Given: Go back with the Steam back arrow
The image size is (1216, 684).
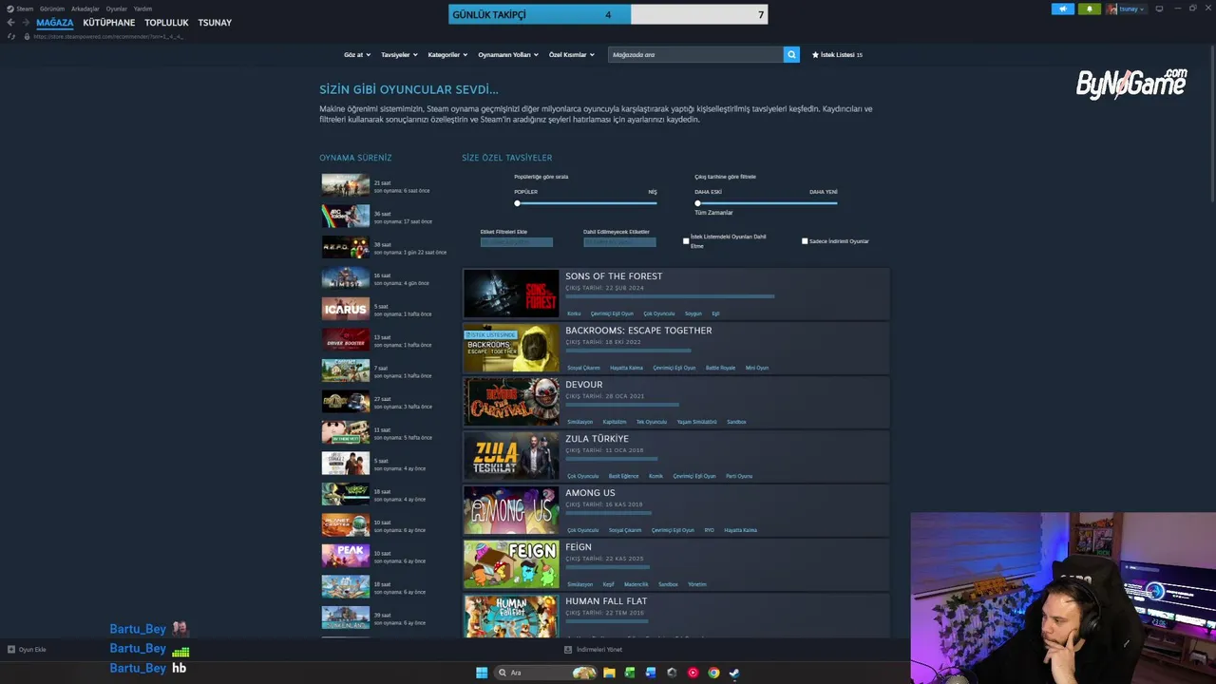Looking at the screenshot, I should pos(10,22).
